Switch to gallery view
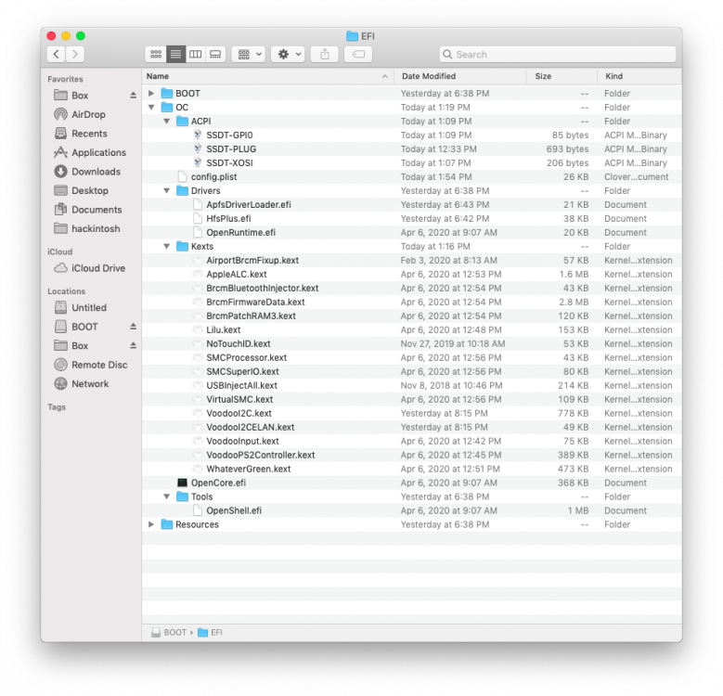 (215, 55)
